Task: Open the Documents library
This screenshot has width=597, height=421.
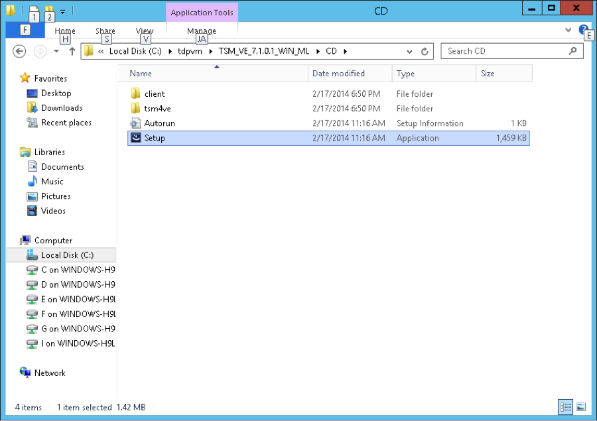Action: point(62,166)
